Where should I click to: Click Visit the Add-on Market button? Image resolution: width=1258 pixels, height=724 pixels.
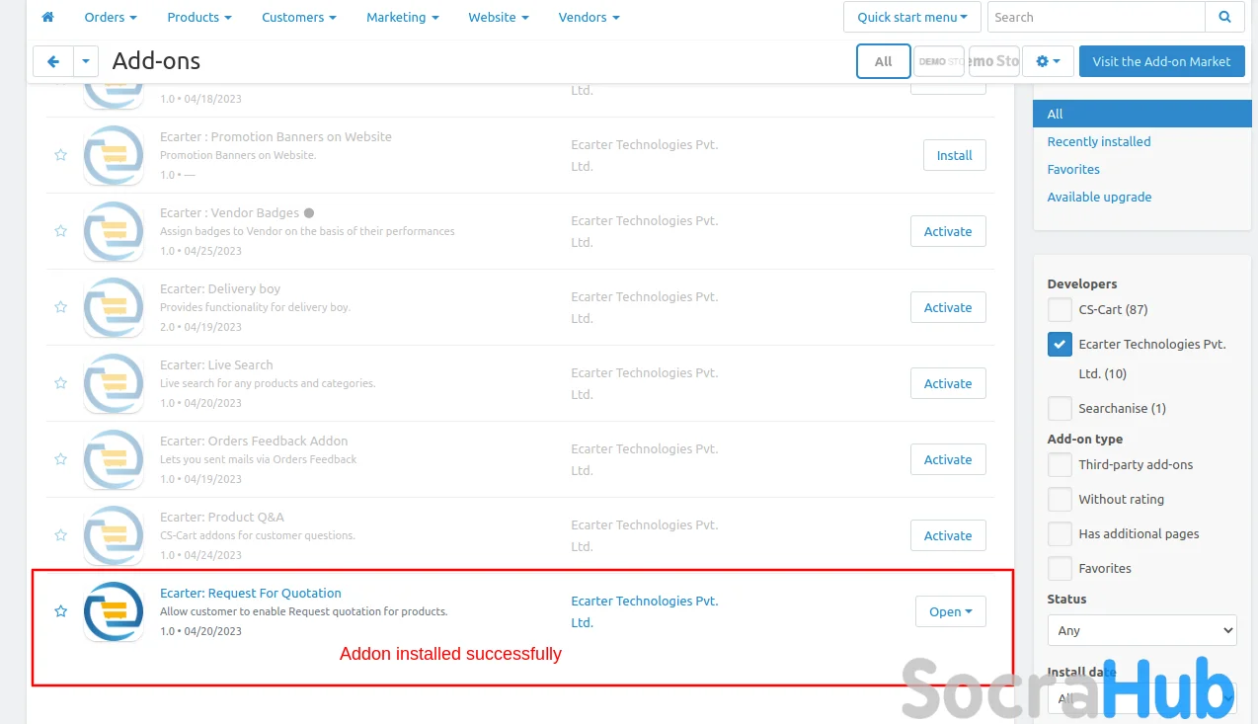[1161, 61]
